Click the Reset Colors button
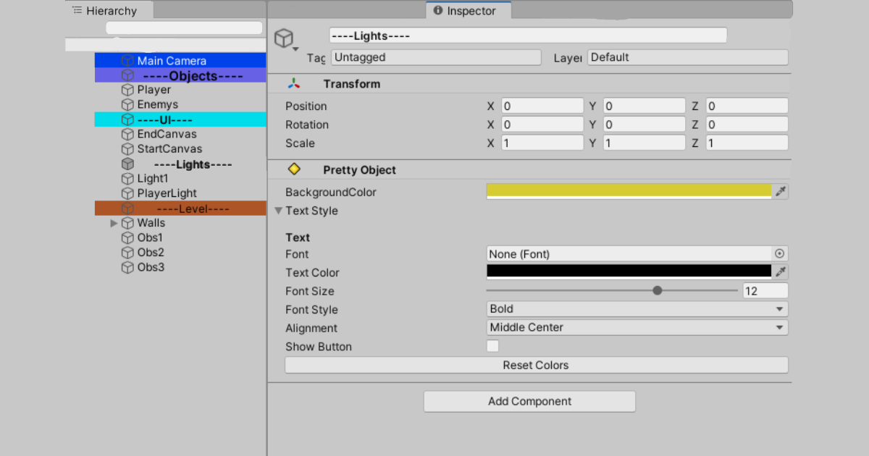869x456 pixels. click(x=536, y=366)
